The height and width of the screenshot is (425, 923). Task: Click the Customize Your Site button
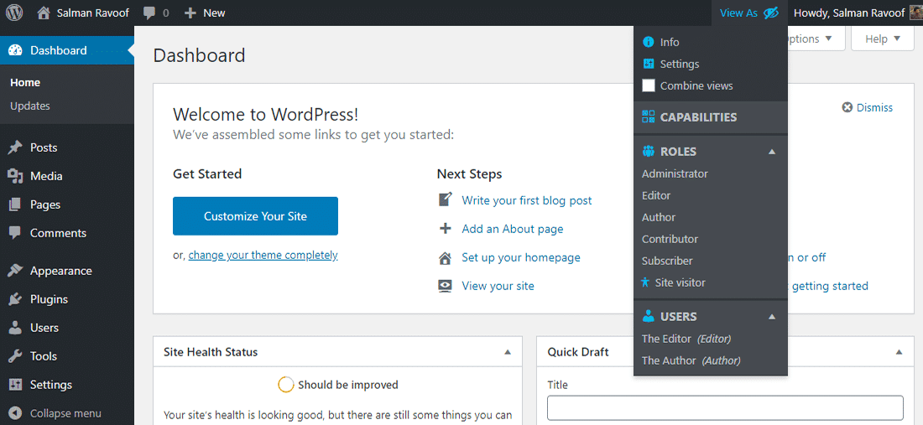255,216
